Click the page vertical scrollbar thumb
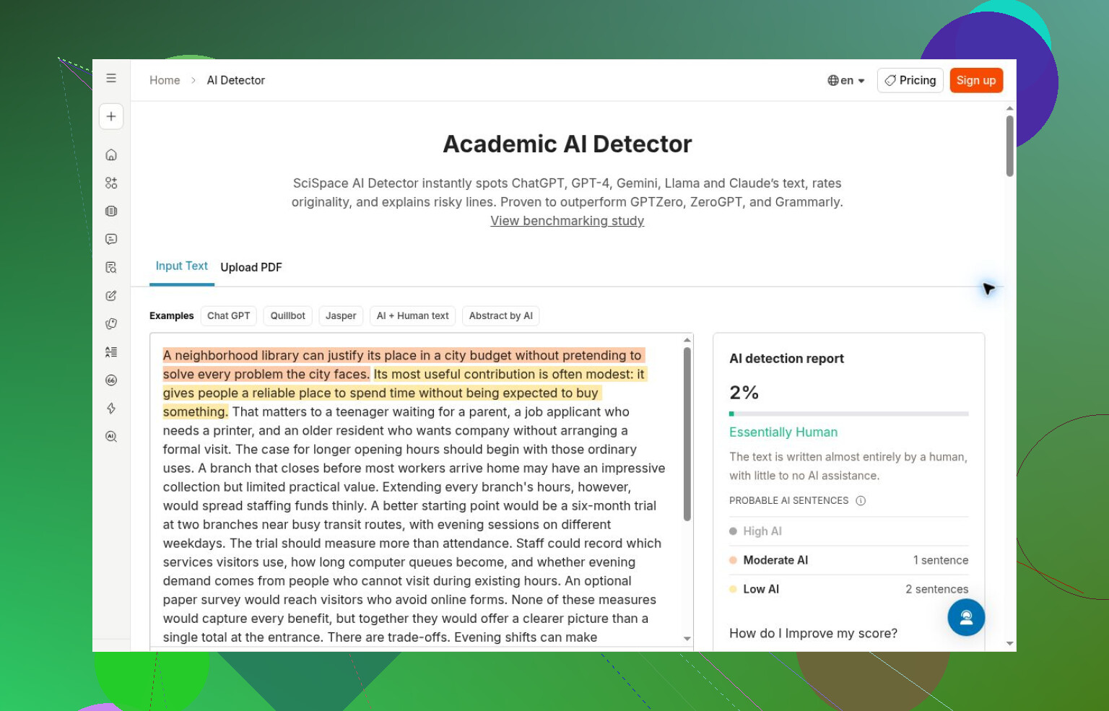Screen dimensions: 1109x711 point(1009,146)
